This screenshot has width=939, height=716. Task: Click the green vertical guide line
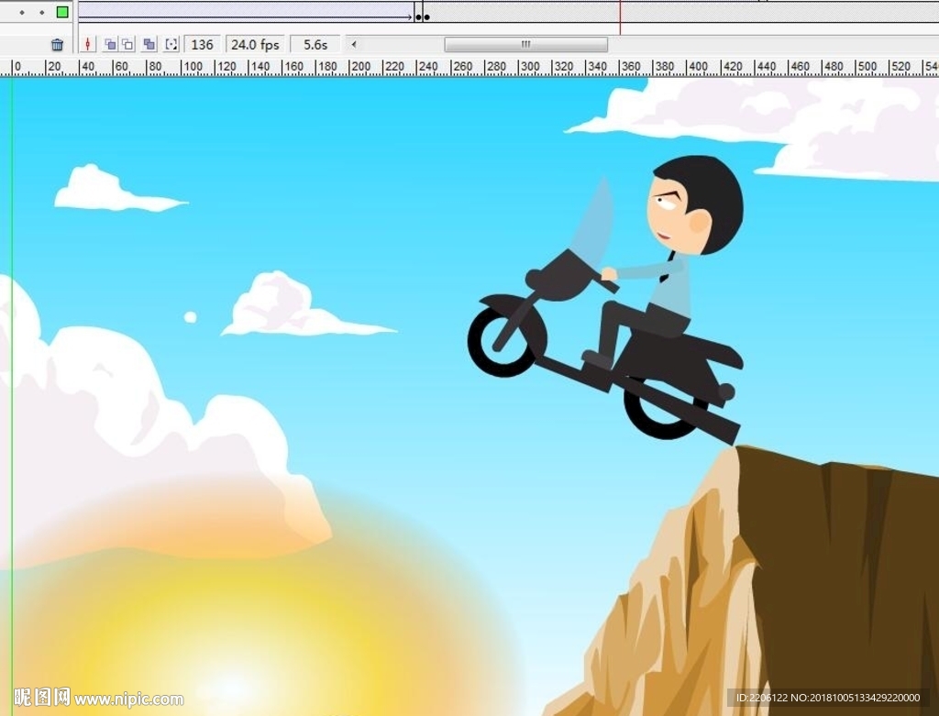(x=11, y=395)
